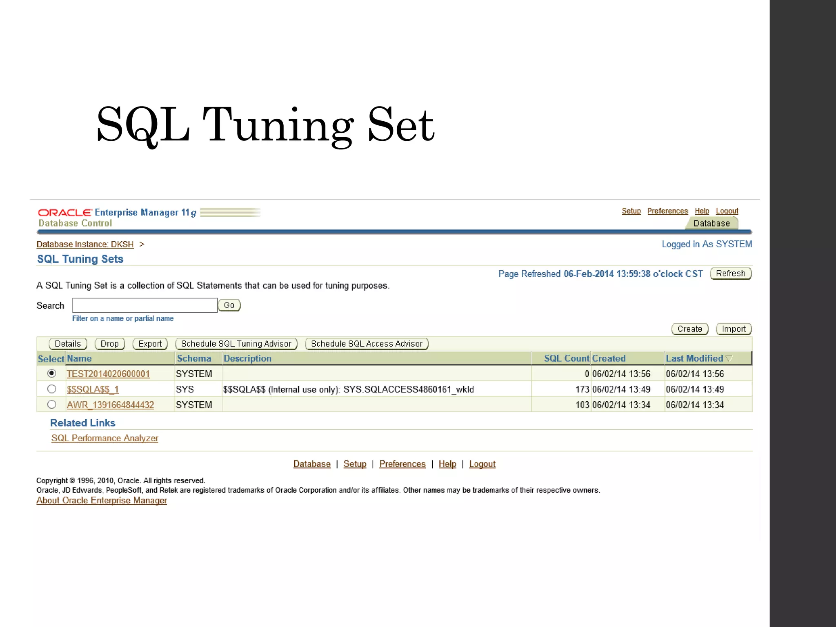Click the Import button
The image size is (836, 627).
coord(734,329)
